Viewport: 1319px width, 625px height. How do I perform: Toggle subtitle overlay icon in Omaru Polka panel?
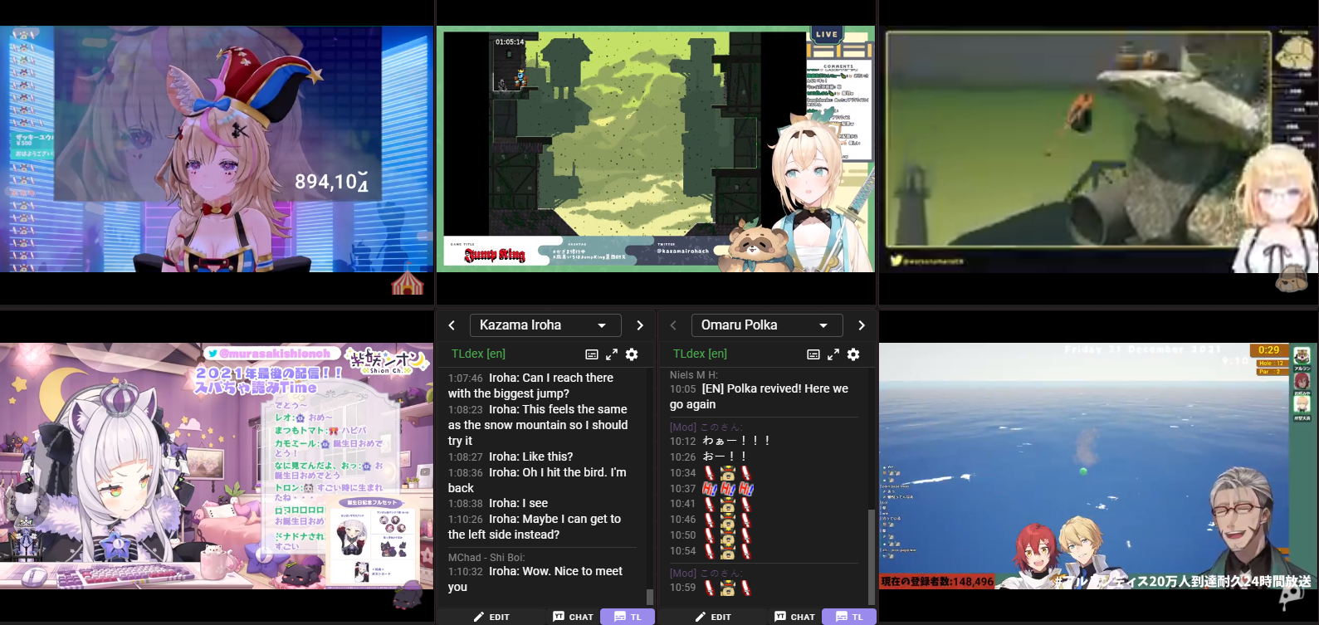tap(813, 354)
